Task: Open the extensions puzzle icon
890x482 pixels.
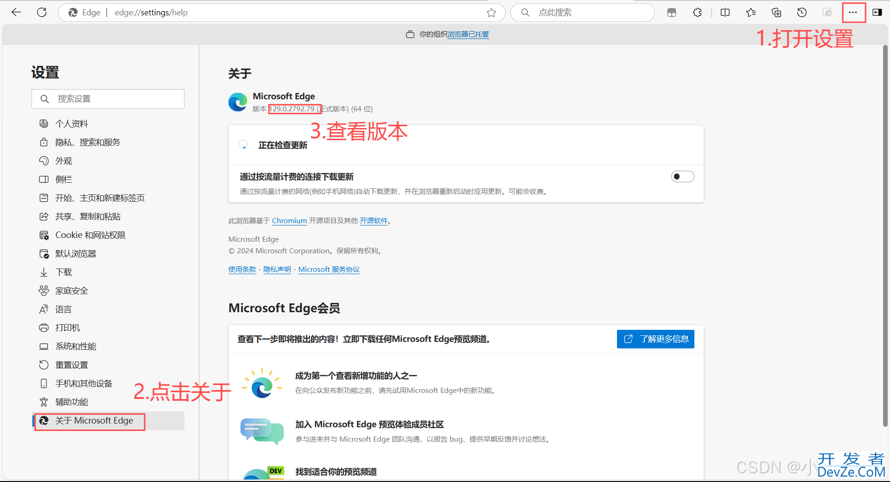Action: 698,13
